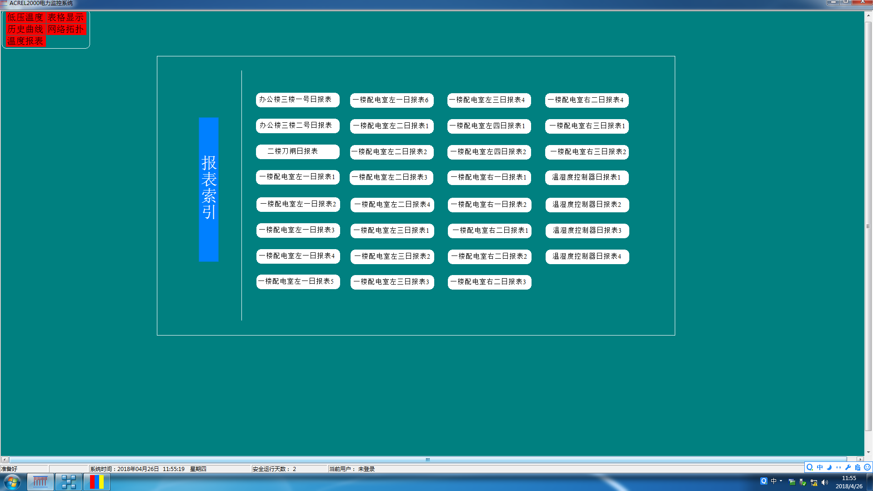Select 温湿度控制器日报表1
Screen dimensions: 873x491
(587, 177)
